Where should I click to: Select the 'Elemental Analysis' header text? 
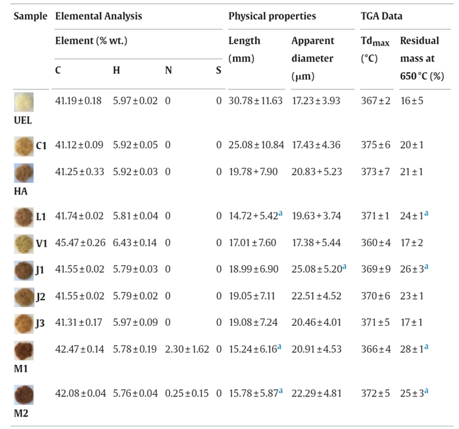(x=98, y=16)
